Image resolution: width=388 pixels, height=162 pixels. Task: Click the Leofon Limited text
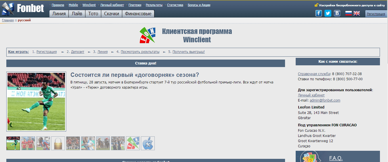[x=311, y=107]
